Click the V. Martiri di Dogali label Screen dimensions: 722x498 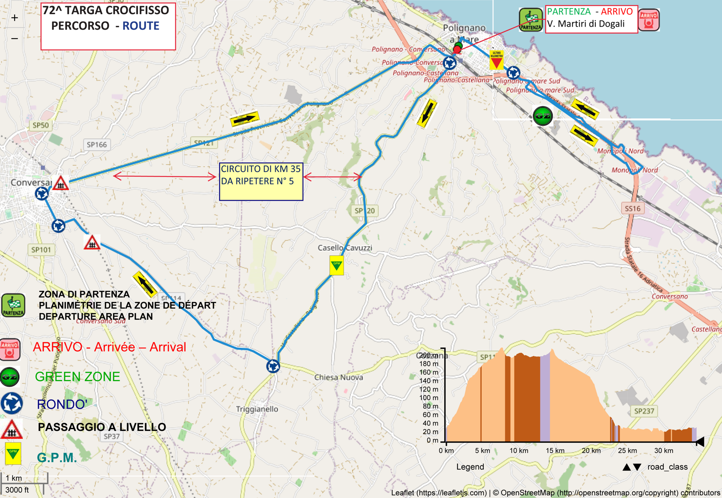586,24
